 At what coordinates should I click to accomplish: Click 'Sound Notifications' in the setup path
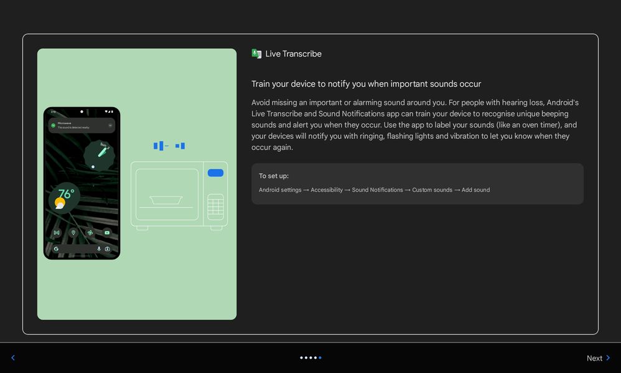(377, 190)
